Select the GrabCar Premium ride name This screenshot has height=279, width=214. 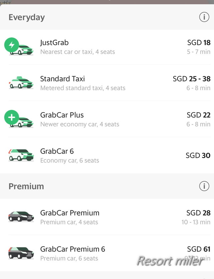(x=70, y=213)
